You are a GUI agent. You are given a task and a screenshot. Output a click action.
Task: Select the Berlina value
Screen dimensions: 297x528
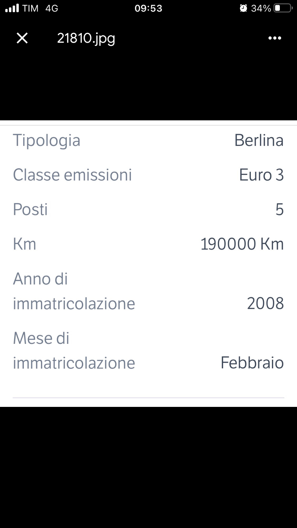tap(259, 141)
